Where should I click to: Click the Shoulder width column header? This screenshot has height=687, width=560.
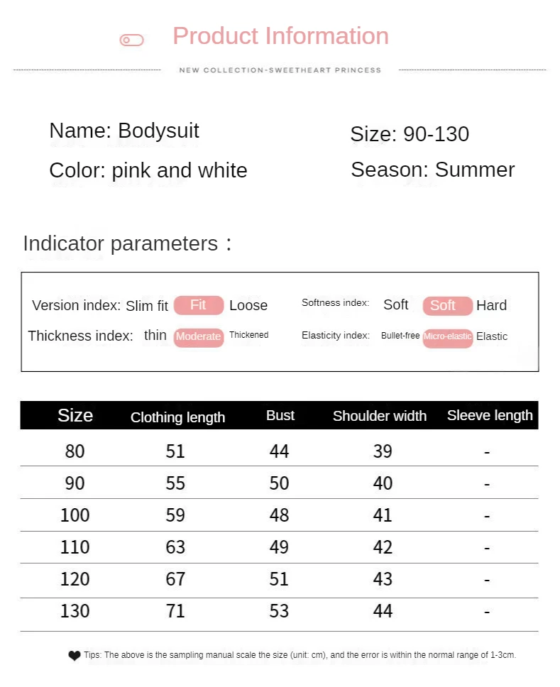pos(380,416)
